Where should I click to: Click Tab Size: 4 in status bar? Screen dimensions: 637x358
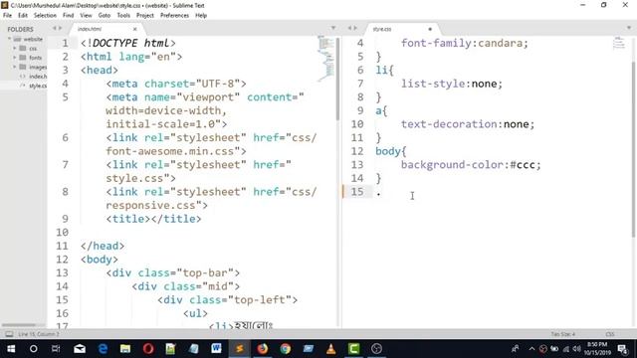point(562,334)
